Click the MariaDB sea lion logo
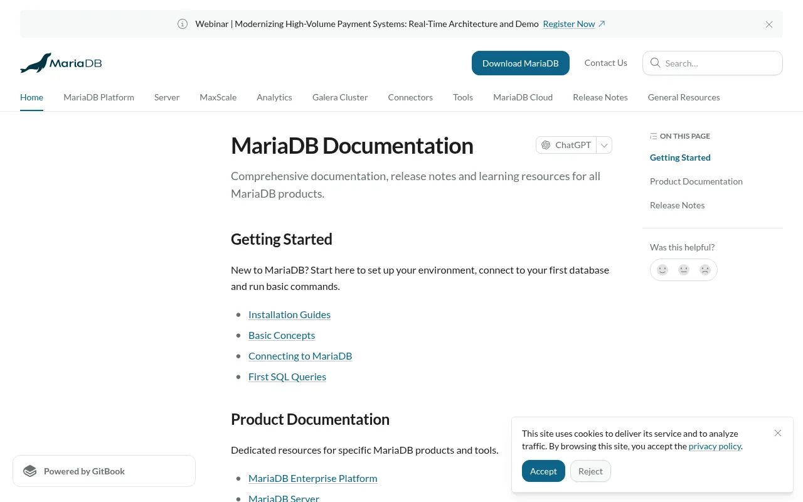The image size is (803, 502). click(61, 63)
